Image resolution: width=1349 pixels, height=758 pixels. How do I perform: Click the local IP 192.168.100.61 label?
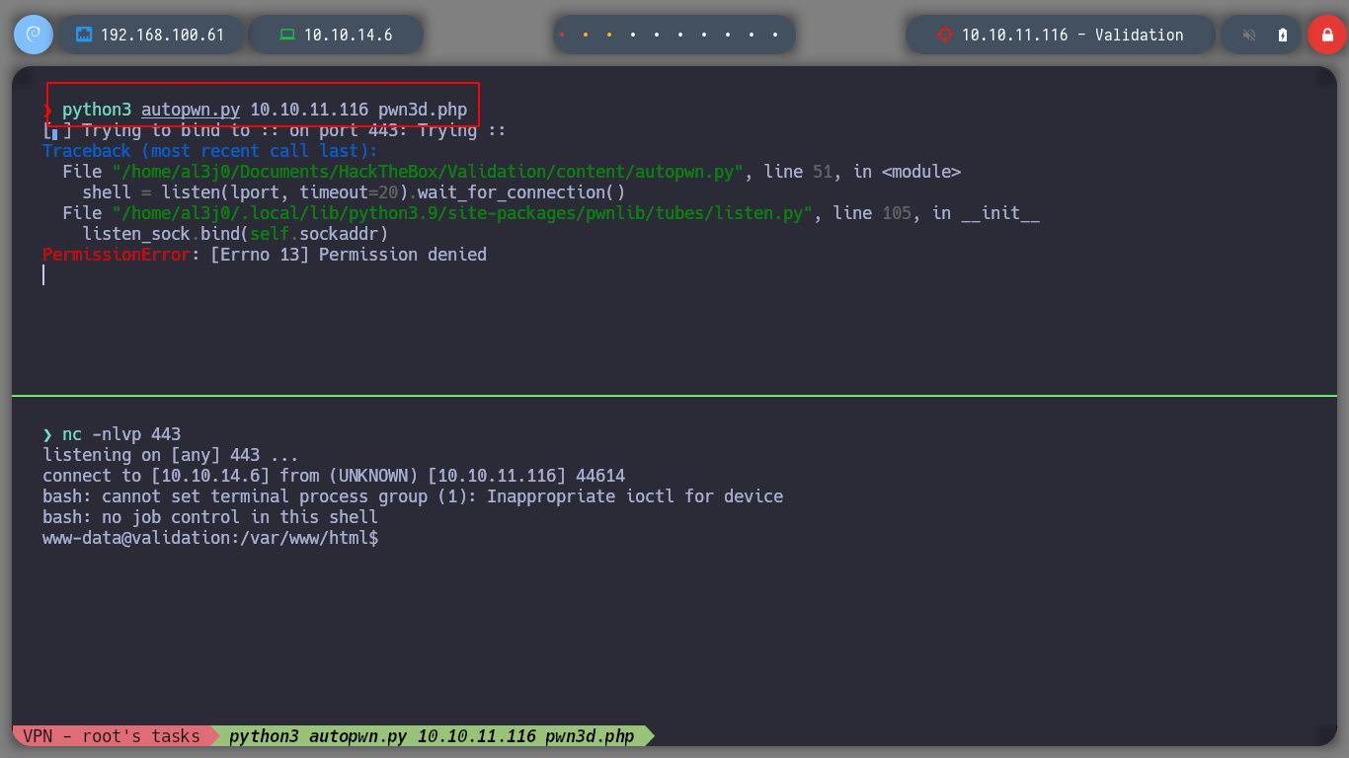[x=163, y=35]
